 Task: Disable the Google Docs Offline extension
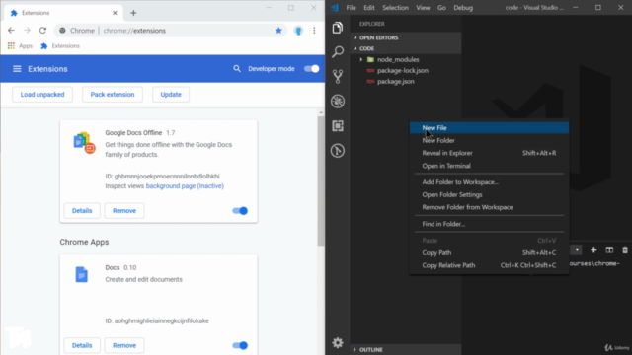coord(240,210)
